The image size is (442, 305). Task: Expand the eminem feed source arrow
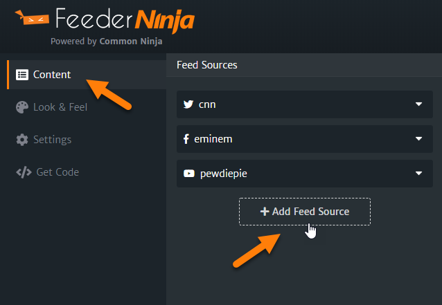(x=419, y=139)
